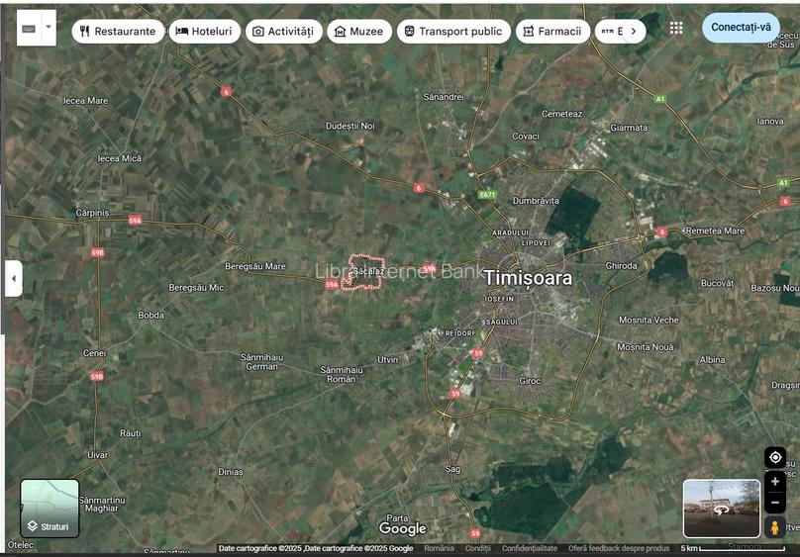Viewport: 800px width, 557px height.
Task: Show Farmacii nearby
Action: coord(551,32)
